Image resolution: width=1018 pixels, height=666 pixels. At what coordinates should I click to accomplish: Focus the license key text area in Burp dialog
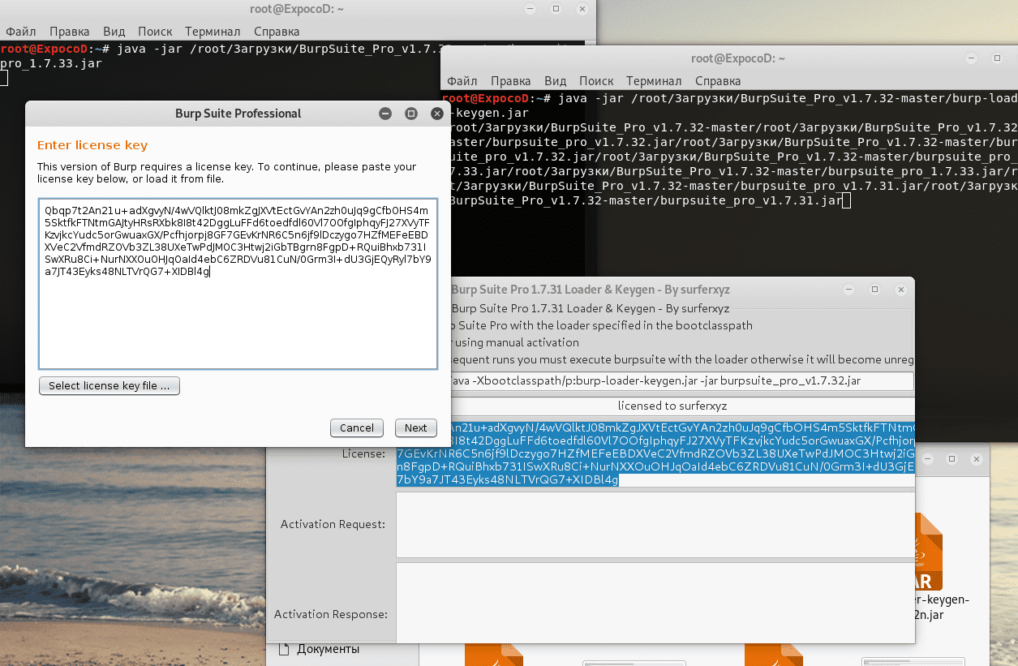(238, 324)
